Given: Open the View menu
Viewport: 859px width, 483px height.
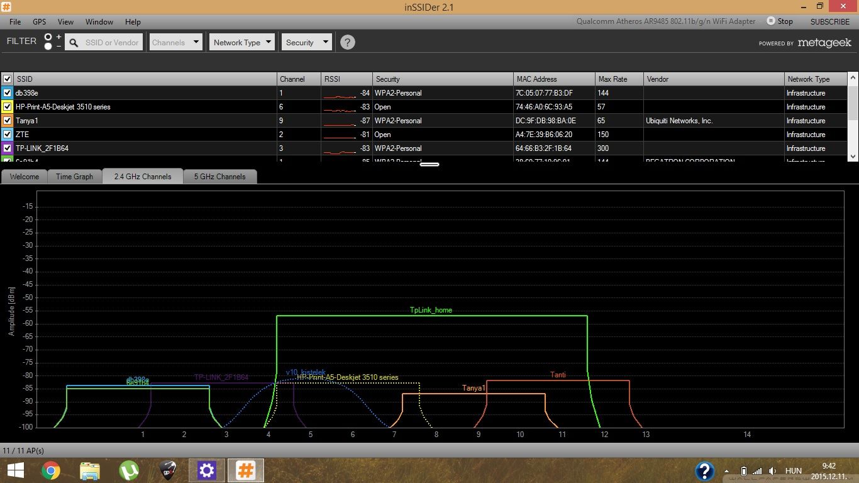Looking at the screenshot, I should tap(65, 21).
